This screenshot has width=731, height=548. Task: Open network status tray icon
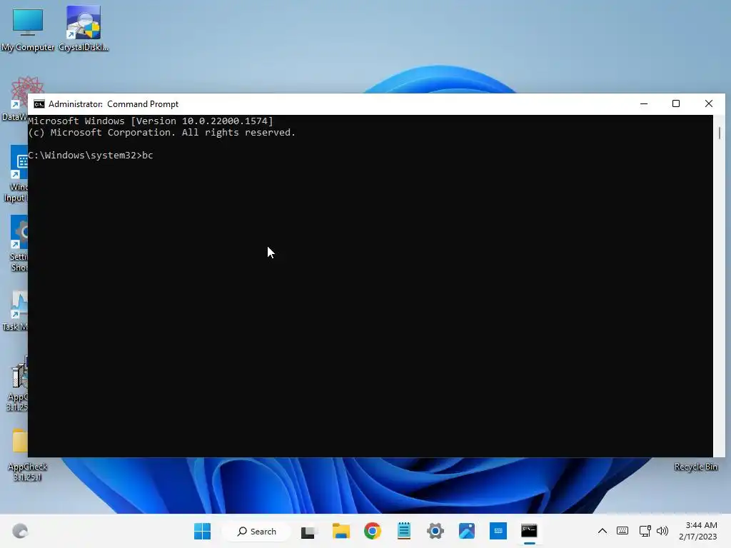(645, 531)
